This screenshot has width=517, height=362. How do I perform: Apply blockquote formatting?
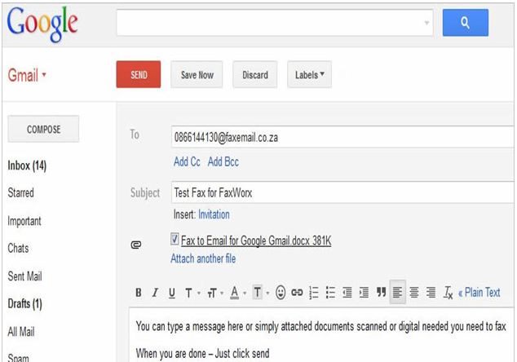(381, 292)
